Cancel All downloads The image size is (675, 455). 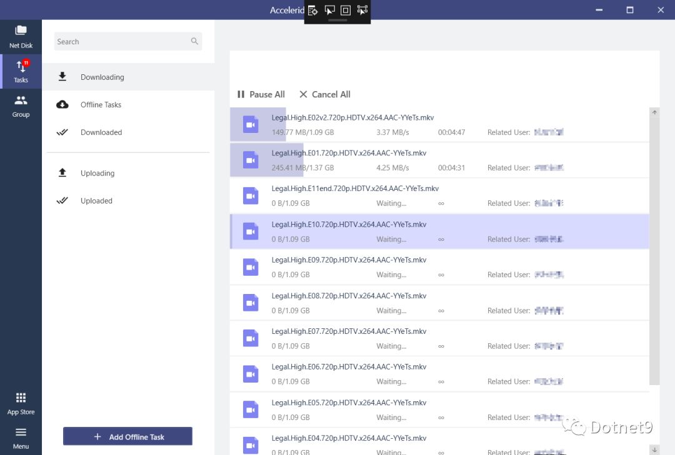click(x=325, y=94)
